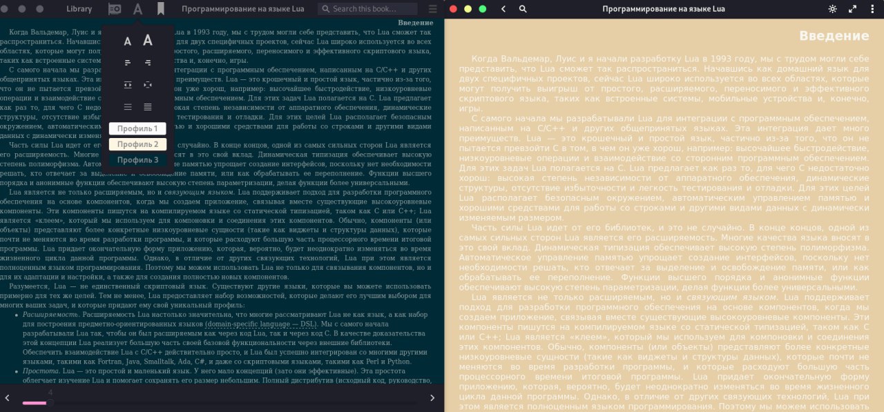
Task: Go to next page in left reader
Action: (x=432, y=398)
